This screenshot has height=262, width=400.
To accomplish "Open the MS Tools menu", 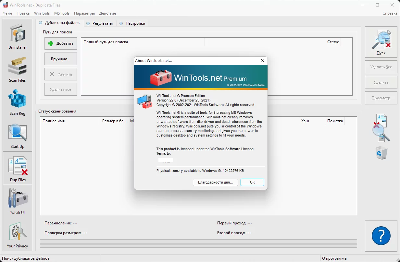I will (x=62, y=13).
